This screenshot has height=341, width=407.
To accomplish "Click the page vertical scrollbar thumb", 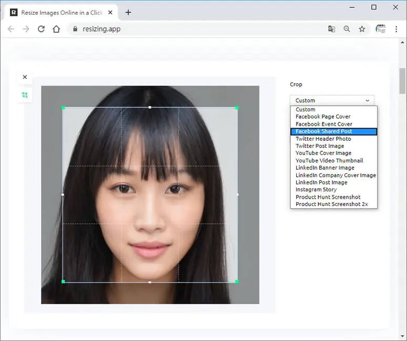I will [402, 81].
